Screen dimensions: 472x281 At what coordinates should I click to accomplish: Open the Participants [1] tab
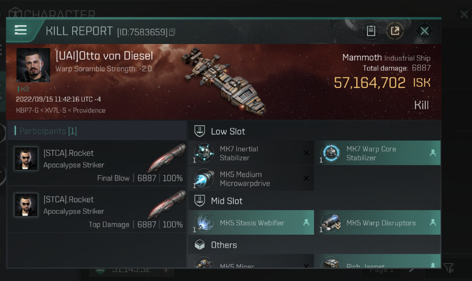[48, 131]
